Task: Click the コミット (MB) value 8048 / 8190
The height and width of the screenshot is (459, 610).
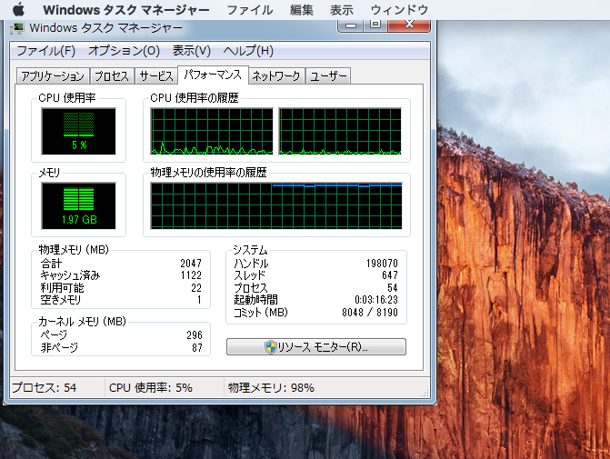Action: (370, 313)
